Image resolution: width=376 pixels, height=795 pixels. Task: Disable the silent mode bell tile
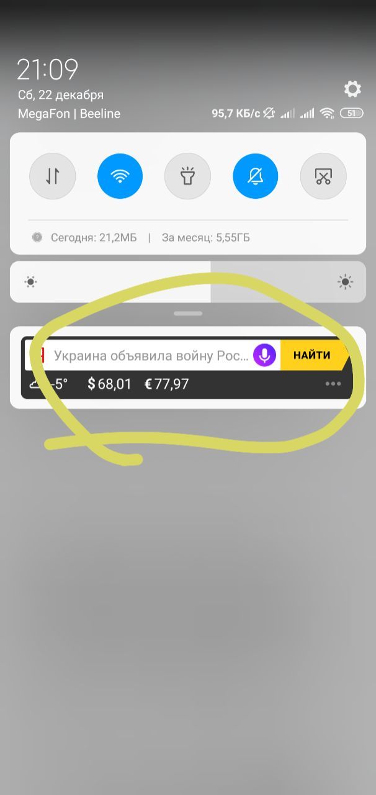tap(256, 176)
